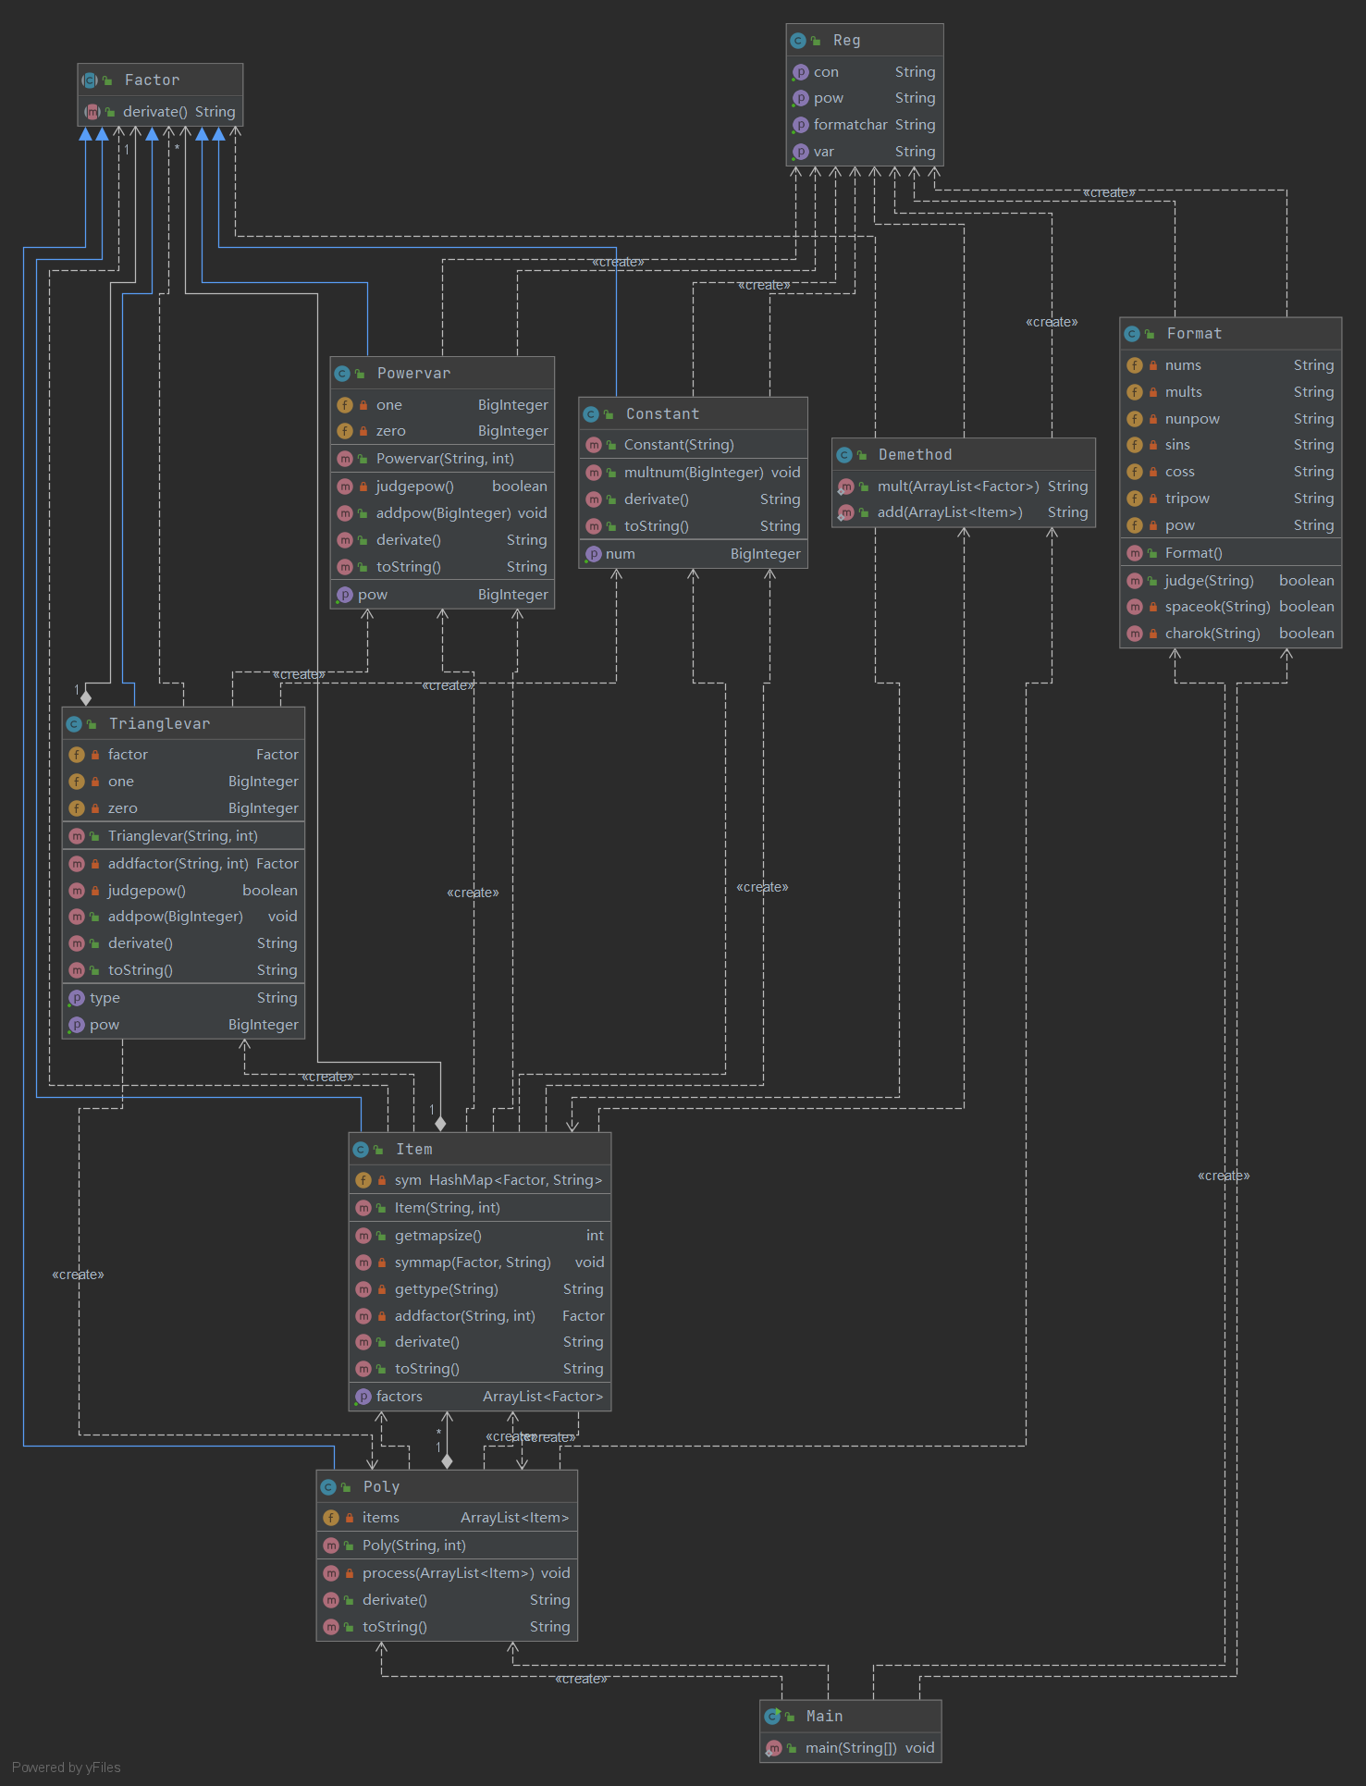Click the property icon beside num BigInteger
The image size is (1366, 1786).
(593, 554)
